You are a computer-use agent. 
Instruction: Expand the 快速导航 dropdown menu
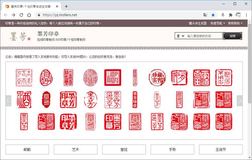coord(218,23)
